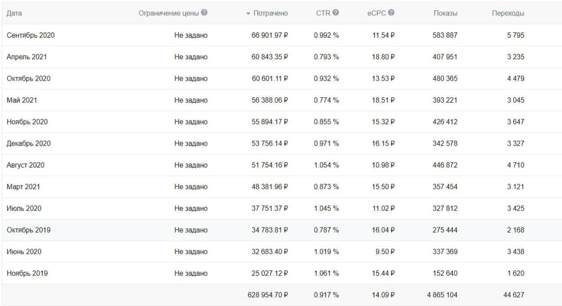
Task: Click the CTR column header text
Action: tap(323, 13)
